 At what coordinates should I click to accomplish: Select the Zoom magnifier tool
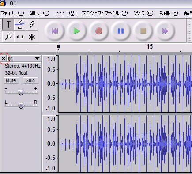pyautogui.click(x=8, y=37)
